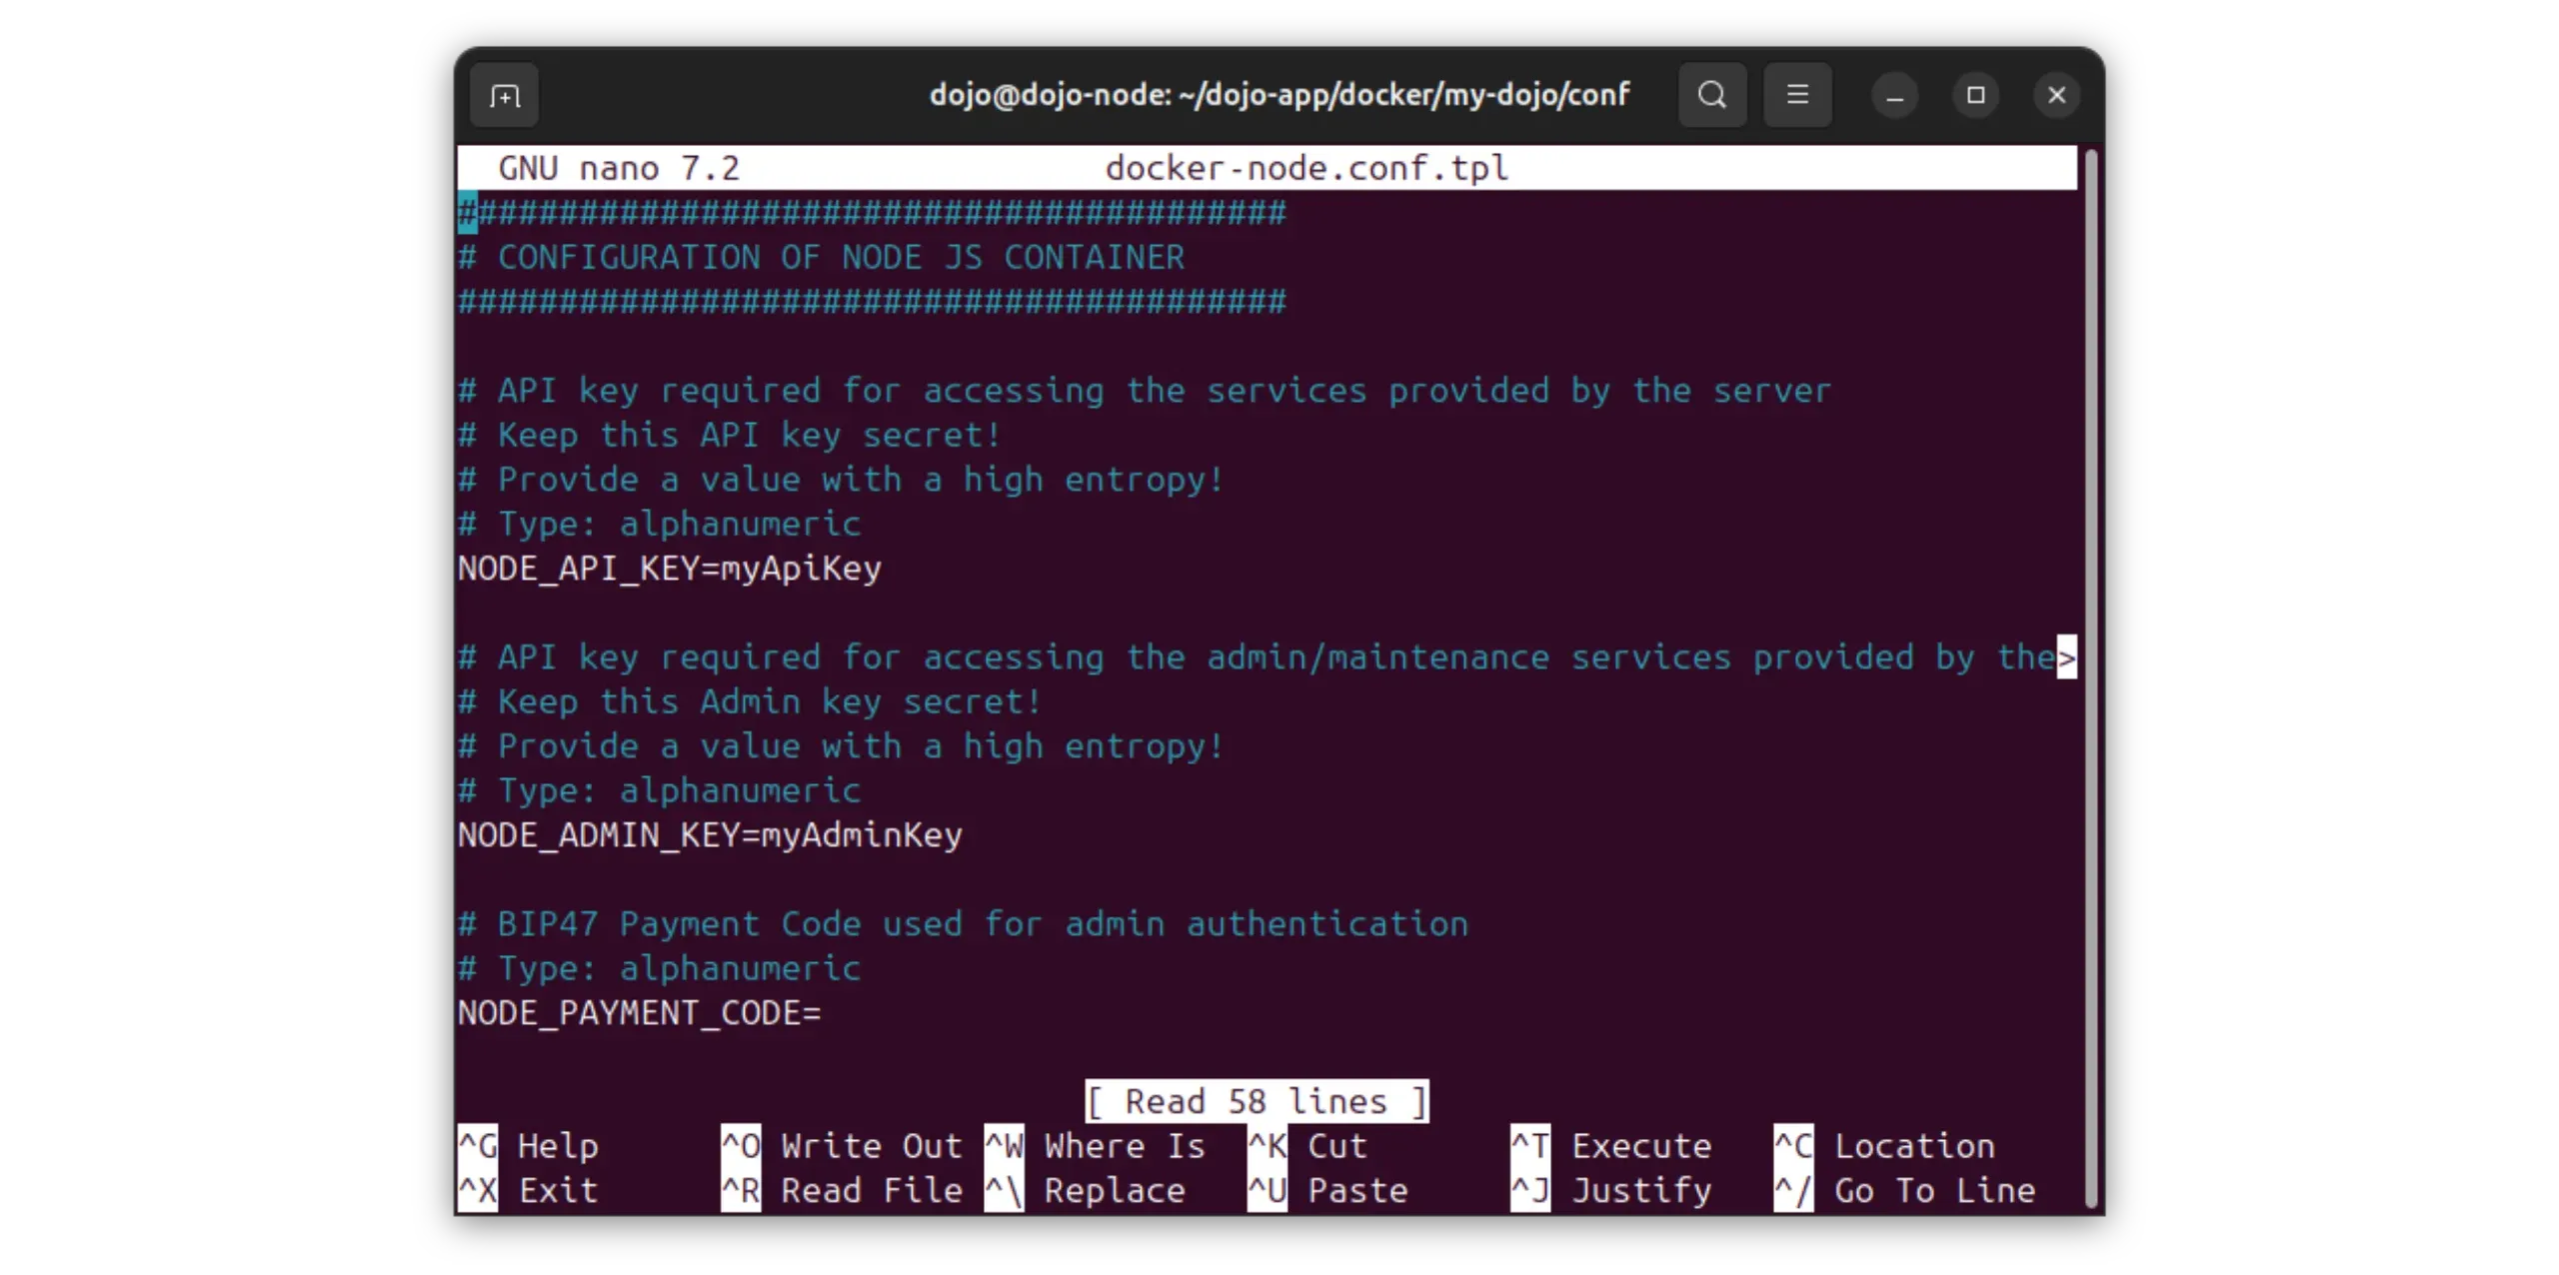Select the ^W Where Is shortcut
This screenshot has height=1275, width=2559.
(x=1096, y=1146)
